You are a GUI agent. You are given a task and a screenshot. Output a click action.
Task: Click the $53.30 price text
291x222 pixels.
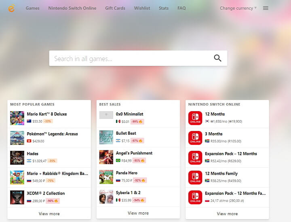click(37, 121)
